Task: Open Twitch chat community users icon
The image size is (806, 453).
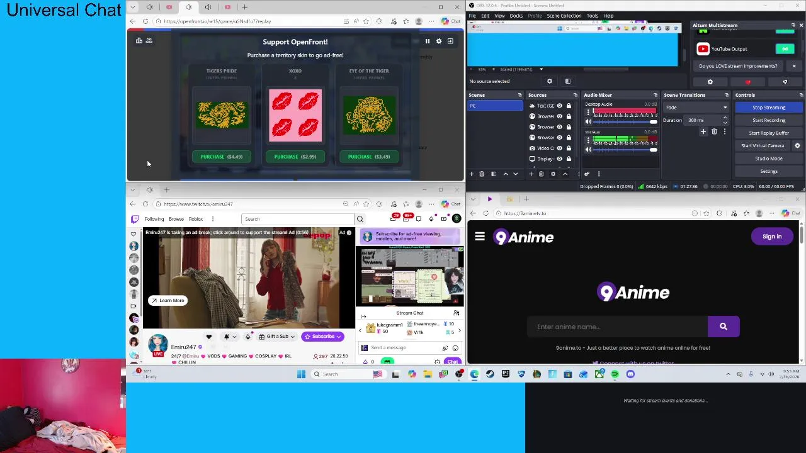Action: [x=457, y=313]
